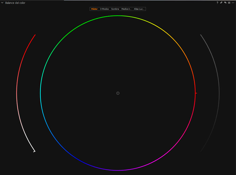Click the red top of the saturation arc
Image resolution: width=236 pixels, height=175 pixels.
click(35, 36)
